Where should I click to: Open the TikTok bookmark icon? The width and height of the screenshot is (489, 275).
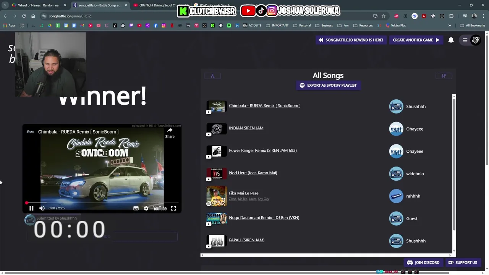[x=115, y=25]
